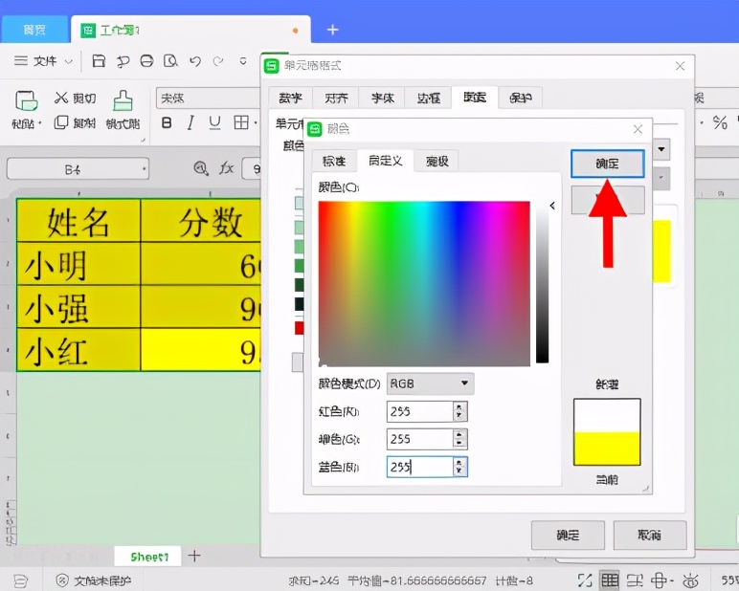This screenshot has width=739, height=591.
Task: Click the Print icon in quick toolbar
Action: click(146, 61)
